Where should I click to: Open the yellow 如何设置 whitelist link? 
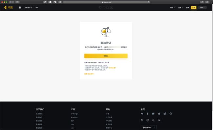[x=112, y=68]
